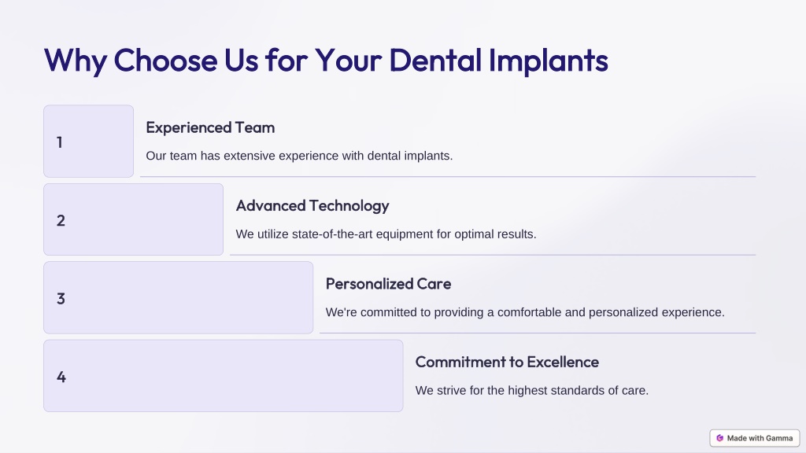Click the digit 4 in fourth box
The image size is (806, 453).
pos(61,377)
